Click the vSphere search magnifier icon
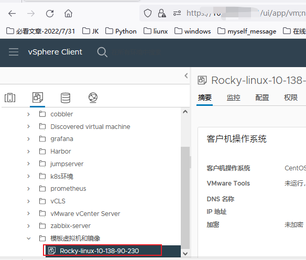This screenshot has width=306, height=260. coord(102,52)
